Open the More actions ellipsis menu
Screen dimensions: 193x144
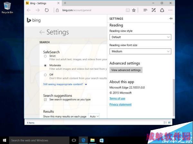point(170,10)
